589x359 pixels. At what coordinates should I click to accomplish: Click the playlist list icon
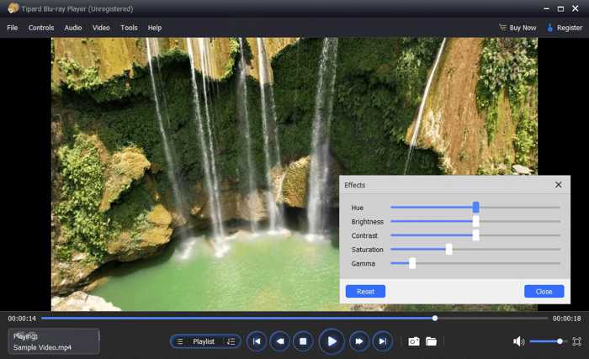(x=179, y=341)
